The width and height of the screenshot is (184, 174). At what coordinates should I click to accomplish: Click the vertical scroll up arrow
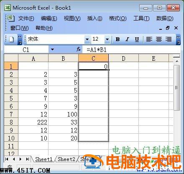click(177, 61)
